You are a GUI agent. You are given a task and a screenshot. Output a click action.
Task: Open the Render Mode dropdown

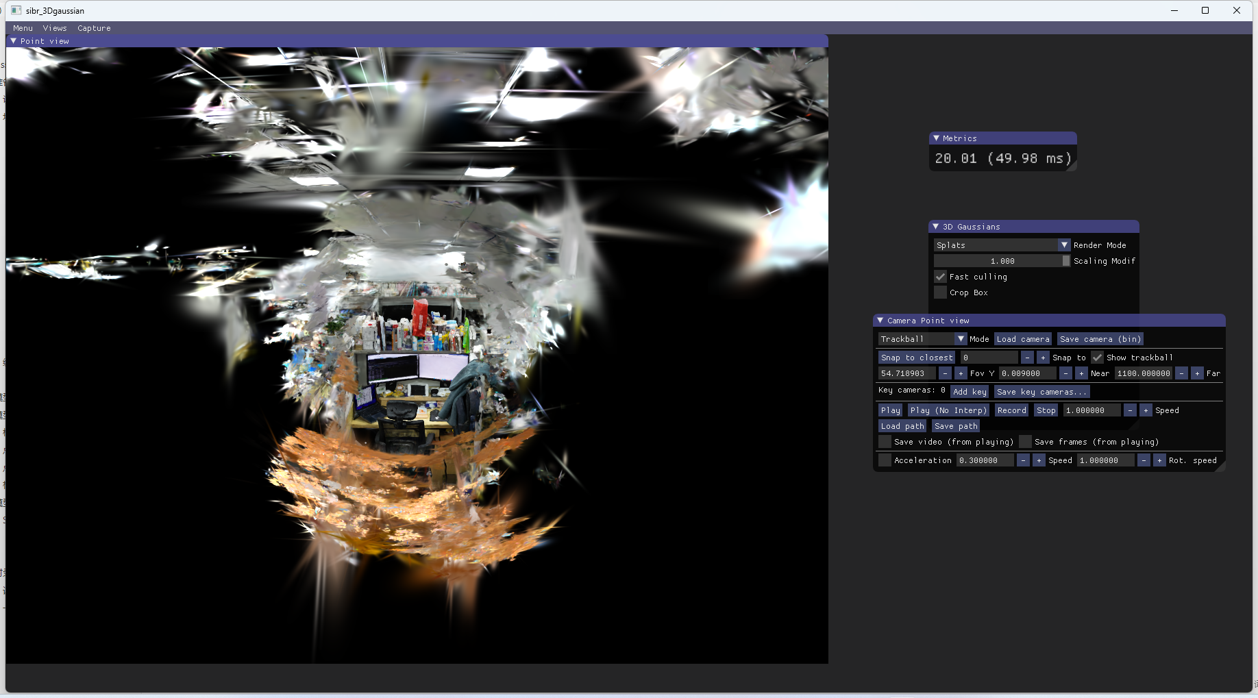click(x=1064, y=245)
